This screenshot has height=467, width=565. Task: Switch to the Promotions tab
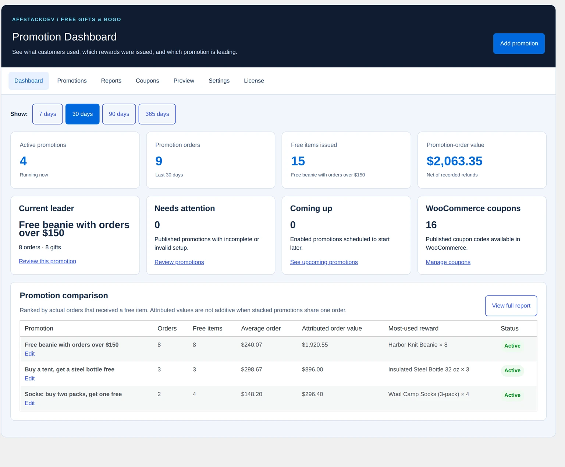pyautogui.click(x=72, y=81)
